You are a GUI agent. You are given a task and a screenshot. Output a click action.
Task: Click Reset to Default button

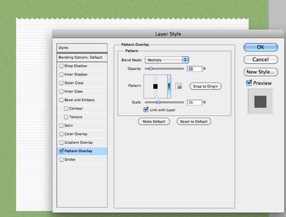(194, 121)
